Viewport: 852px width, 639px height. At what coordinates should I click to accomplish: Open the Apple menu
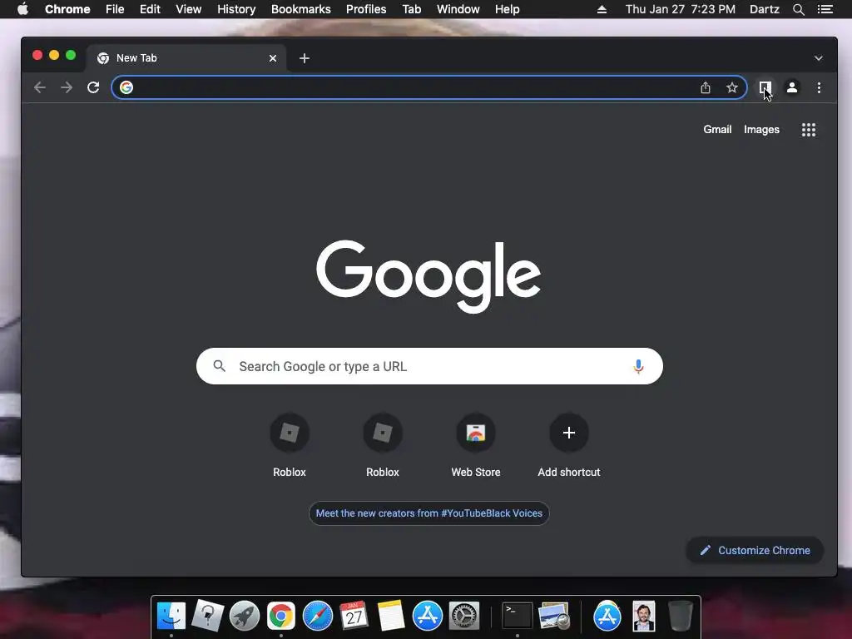pos(22,9)
